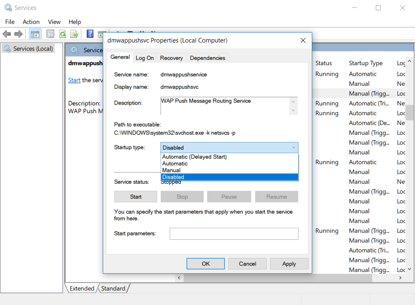Choose the highlighted Disabled list option
Viewport: 415px width, 305px height.
229,177
